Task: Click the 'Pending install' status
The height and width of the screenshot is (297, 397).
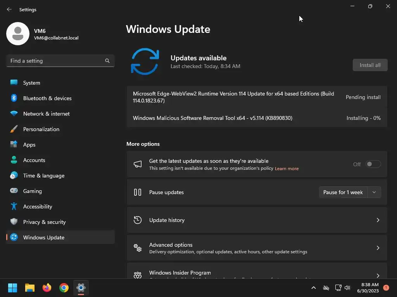Action: [363, 97]
